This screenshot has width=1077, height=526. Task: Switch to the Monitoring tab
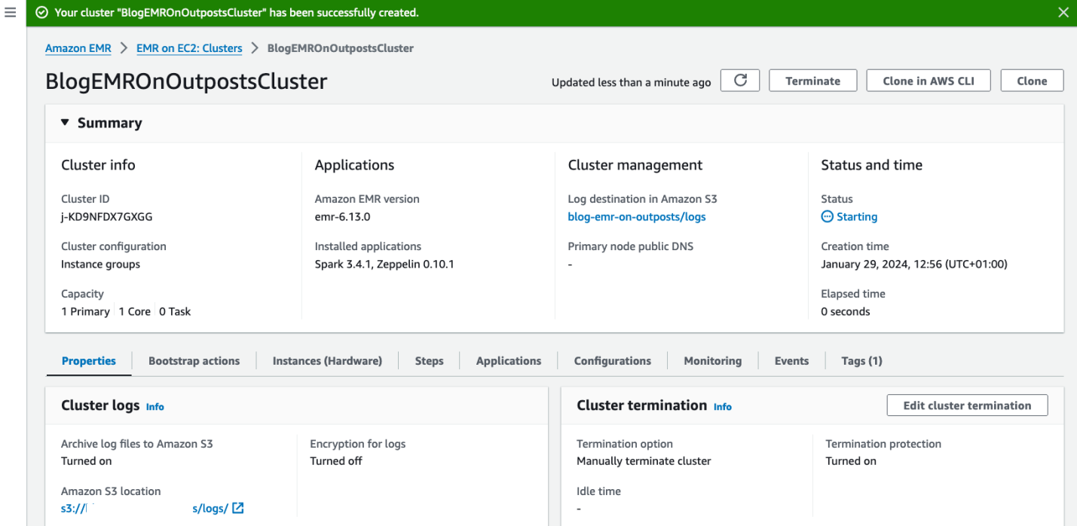(x=712, y=360)
